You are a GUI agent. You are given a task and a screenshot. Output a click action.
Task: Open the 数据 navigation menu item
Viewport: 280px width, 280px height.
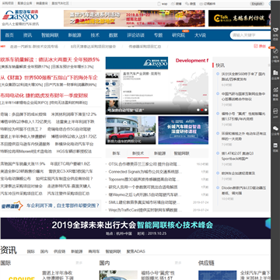114,35
